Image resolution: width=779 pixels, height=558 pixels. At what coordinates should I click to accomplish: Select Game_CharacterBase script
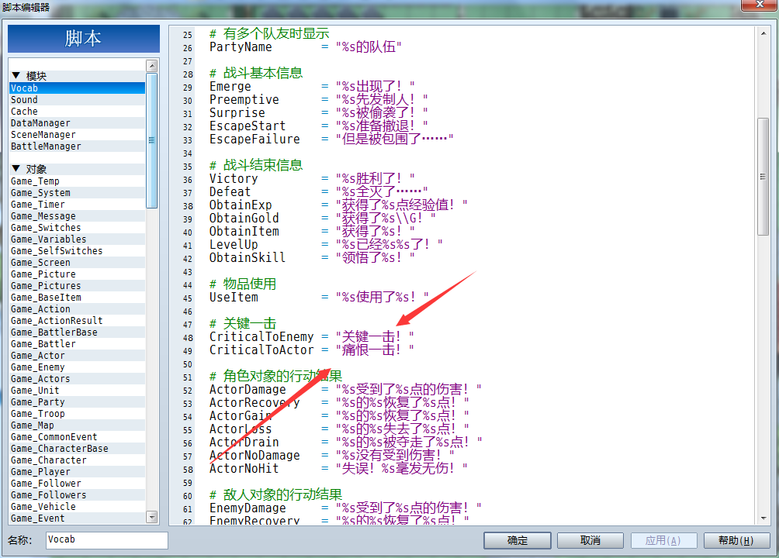click(x=78, y=448)
